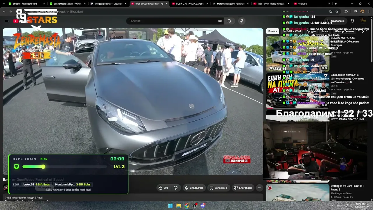This screenshot has width=373, height=210.
Task: Click the Hype Train progress slider knob
Action: [x=43, y=167]
